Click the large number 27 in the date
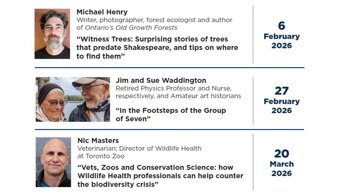 pyautogui.click(x=281, y=91)
